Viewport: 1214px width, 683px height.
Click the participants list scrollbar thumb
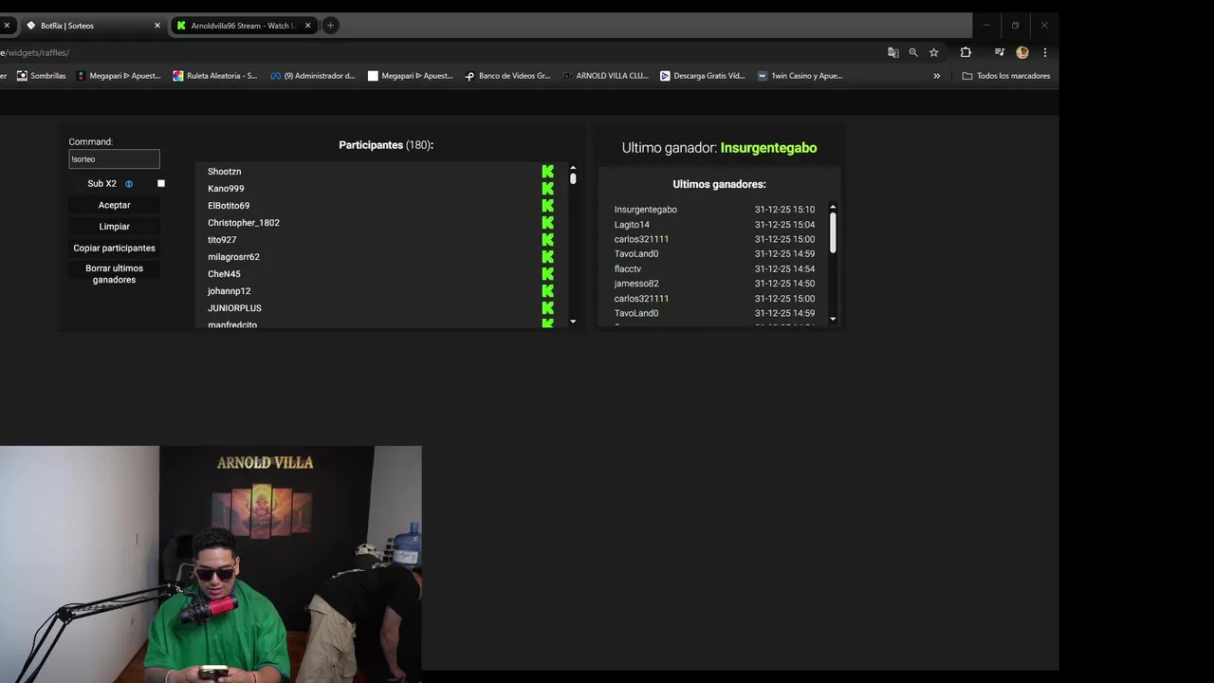(x=573, y=178)
